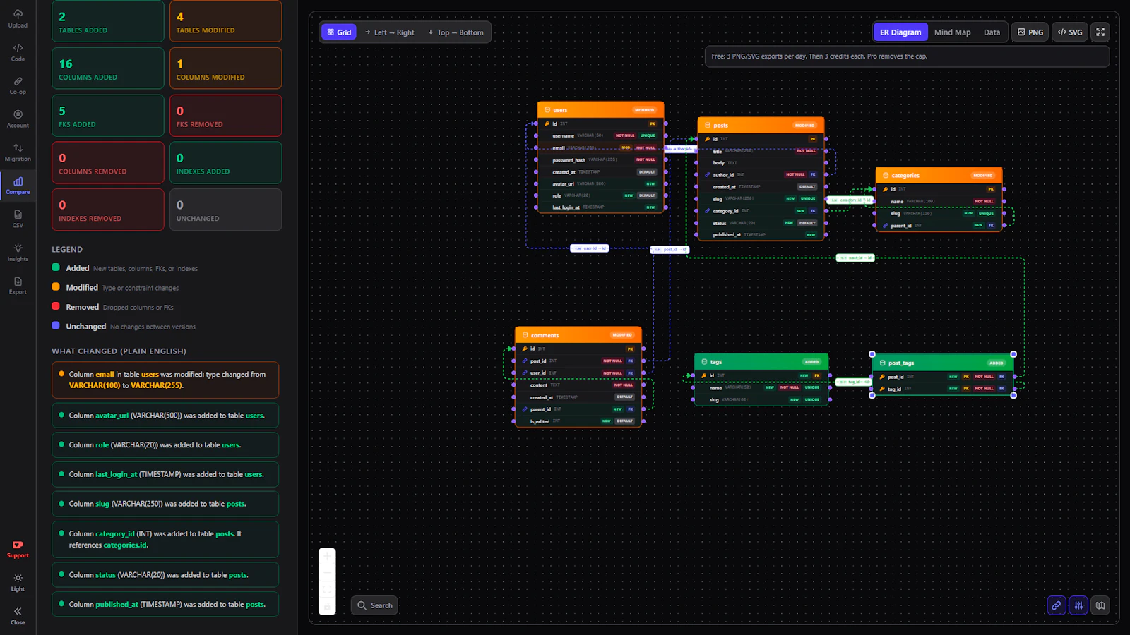
Task: Switch to the Mind Map tab
Action: (x=952, y=32)
